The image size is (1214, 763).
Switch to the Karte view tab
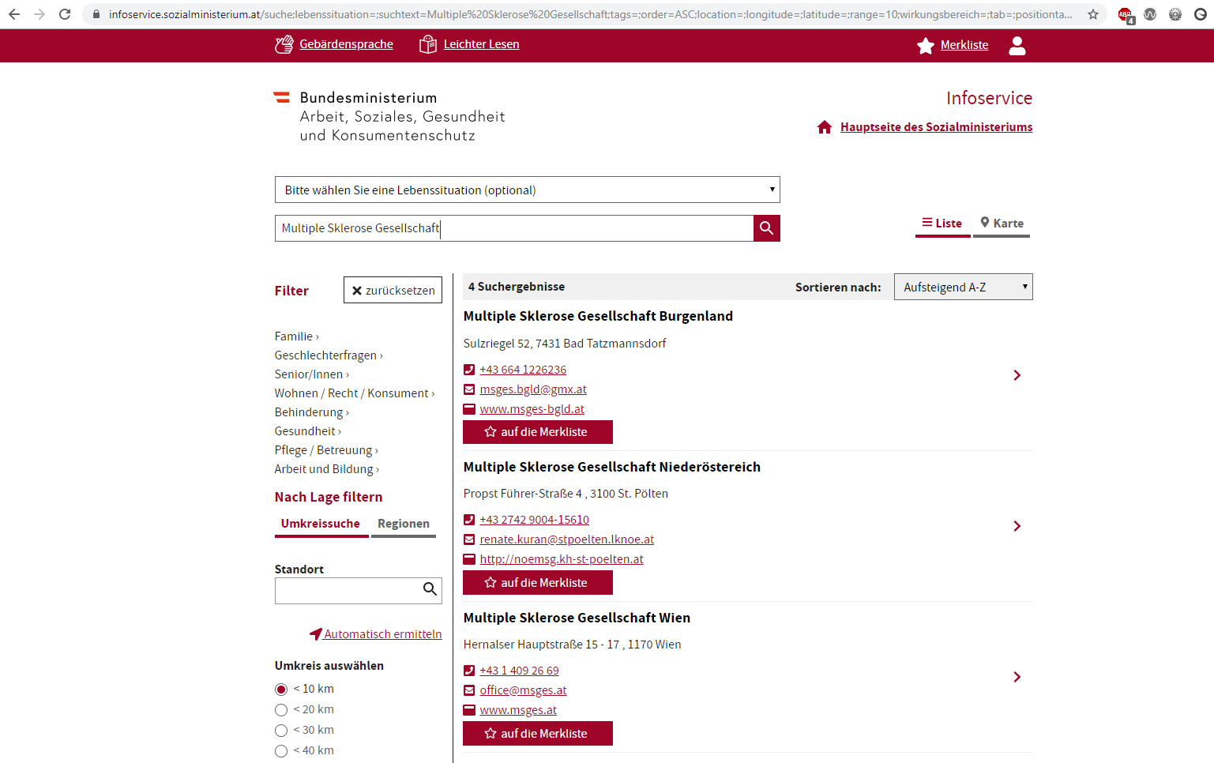click(1001, 223)
